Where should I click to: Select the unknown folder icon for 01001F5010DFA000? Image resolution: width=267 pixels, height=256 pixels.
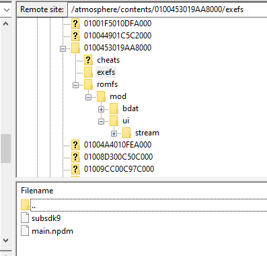[75, 24]
